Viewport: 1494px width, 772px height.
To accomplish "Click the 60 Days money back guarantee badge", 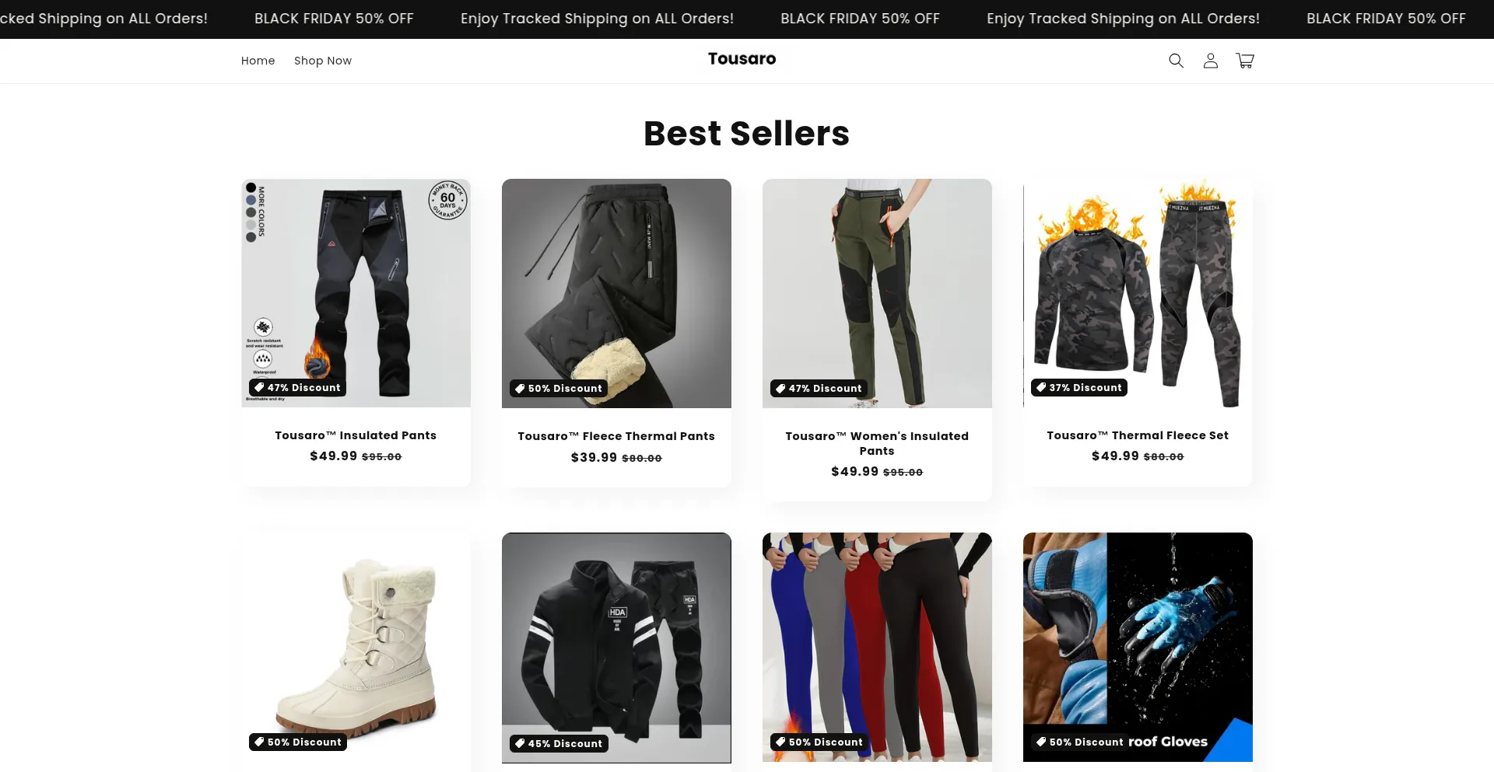I will pos(447,201).
